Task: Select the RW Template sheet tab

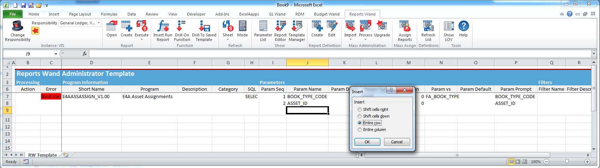Action: 42,155
